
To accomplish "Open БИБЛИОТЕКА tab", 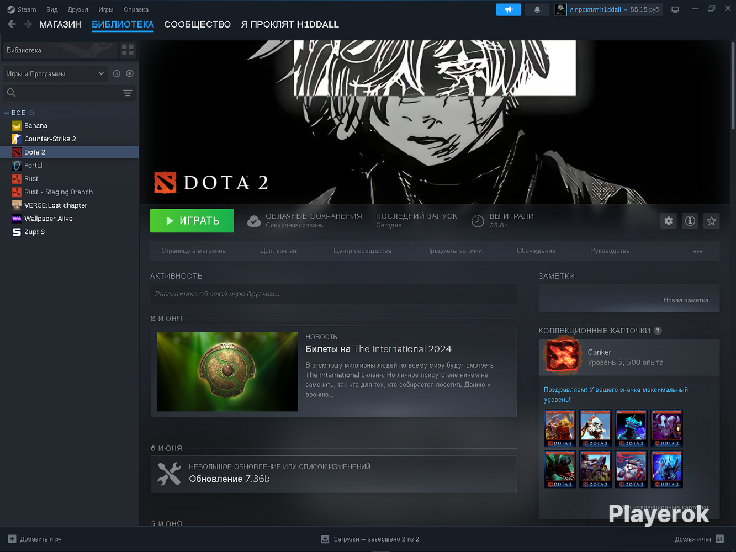I will (x=123, y=24).
